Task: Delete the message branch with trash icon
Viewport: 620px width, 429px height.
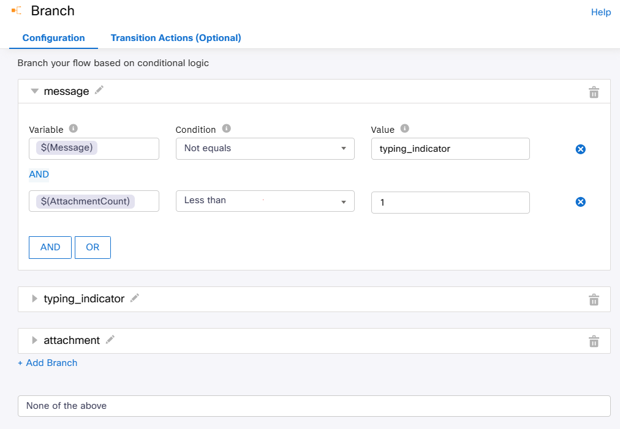Action: click(x=593, y=92)
